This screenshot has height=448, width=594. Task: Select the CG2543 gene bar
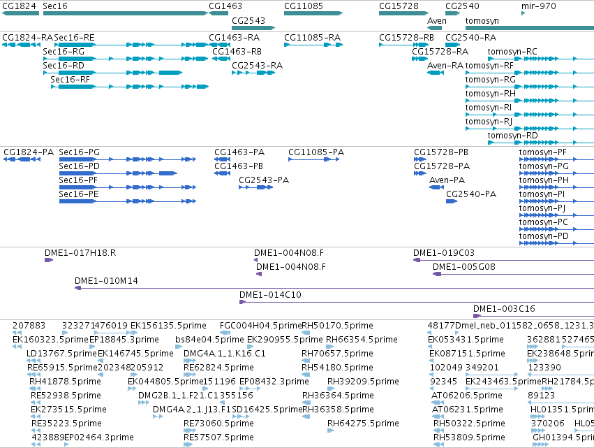(253, 28)
